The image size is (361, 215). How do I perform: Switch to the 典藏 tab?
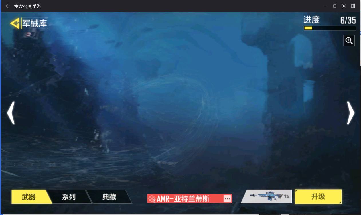coord(109,197)
